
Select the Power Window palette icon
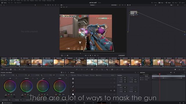pyautogui.click(x=92, y=70)
